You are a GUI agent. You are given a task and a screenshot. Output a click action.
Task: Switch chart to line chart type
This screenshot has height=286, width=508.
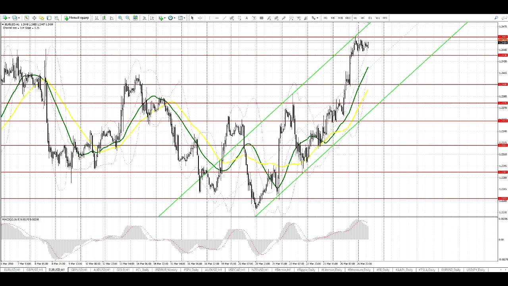click(112, 18)
